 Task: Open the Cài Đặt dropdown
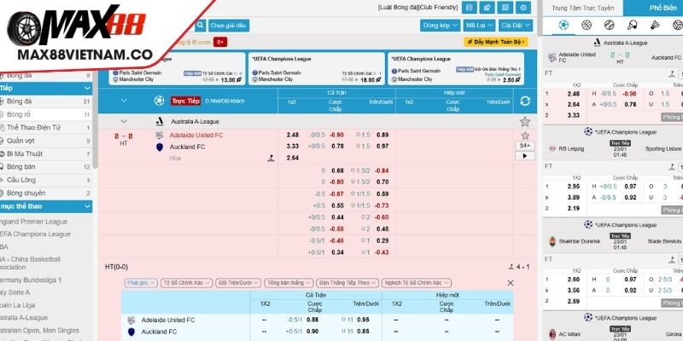[x=516, y=26]
